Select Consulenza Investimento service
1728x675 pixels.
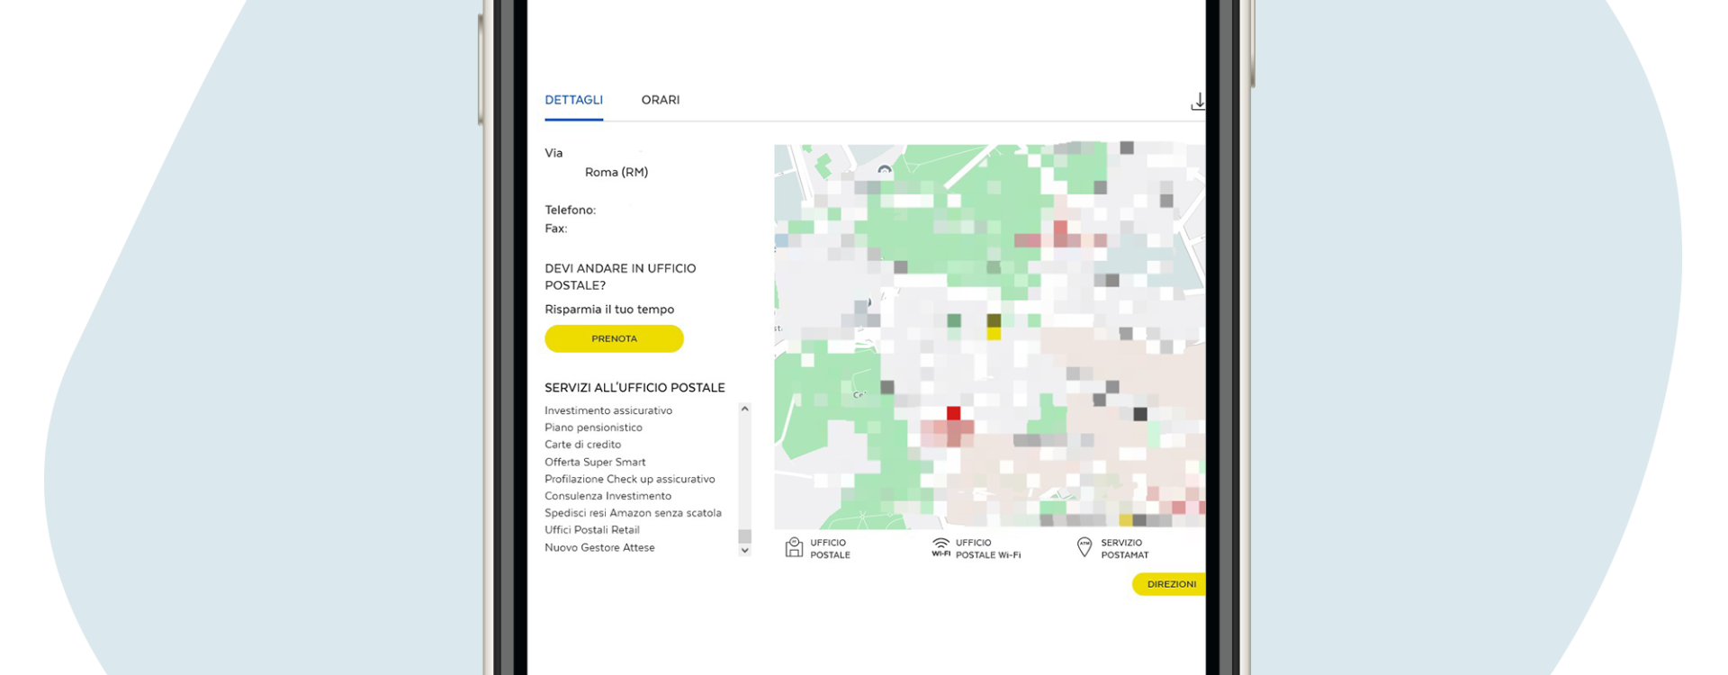click(607, 496)
